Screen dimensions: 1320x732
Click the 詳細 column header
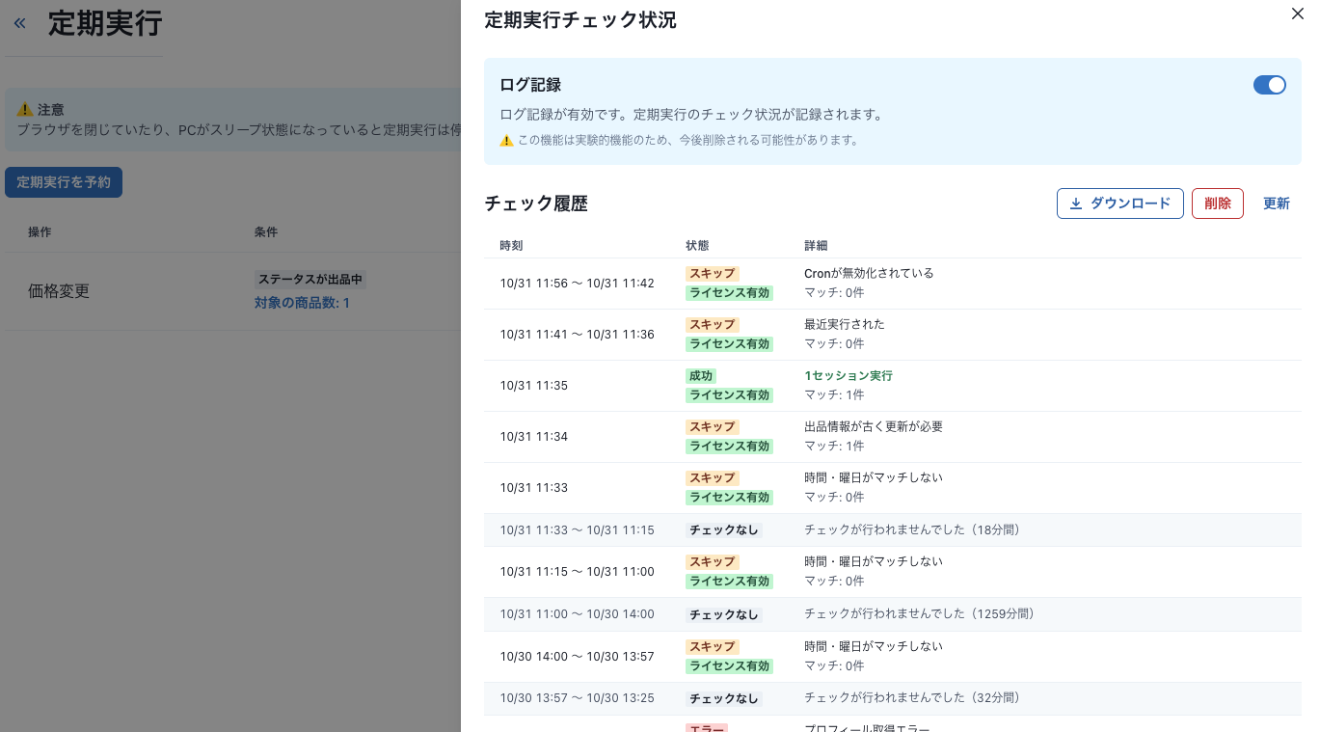[x=816, y=246]
